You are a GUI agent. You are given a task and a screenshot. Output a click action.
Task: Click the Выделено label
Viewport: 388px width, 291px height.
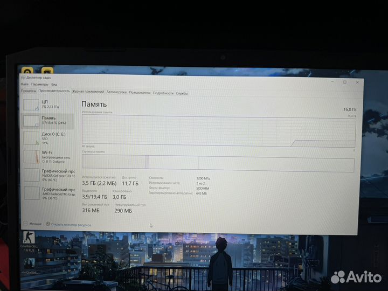click(89, 191)
